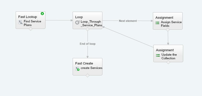The width and height of the screenshot is (202, 96).
Task: Click the connector diamond under Loop element
Action: coord(88,29)
